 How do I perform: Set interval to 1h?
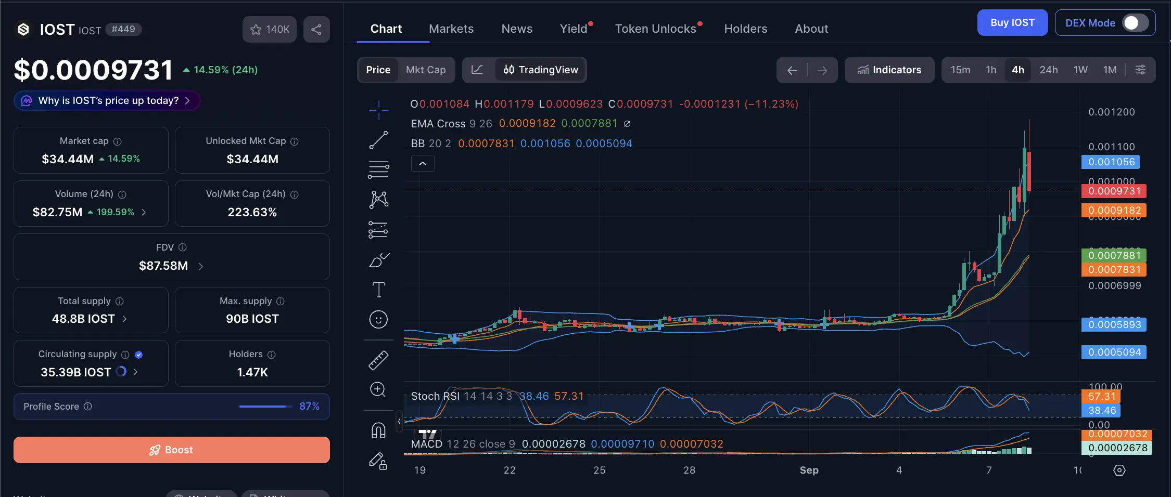point(991,70)
